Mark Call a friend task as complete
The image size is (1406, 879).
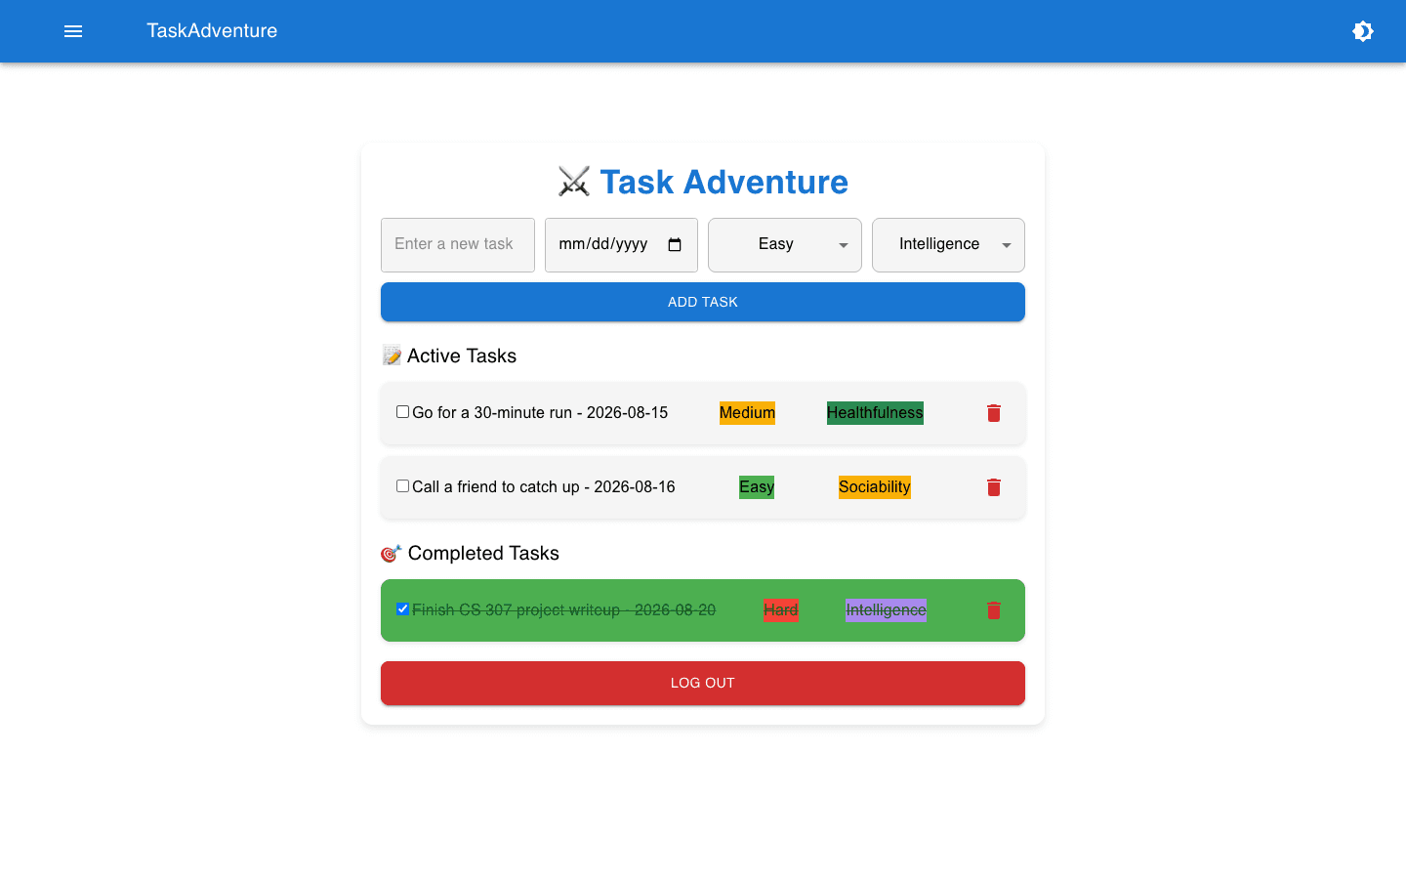click(x=402, y=486)
